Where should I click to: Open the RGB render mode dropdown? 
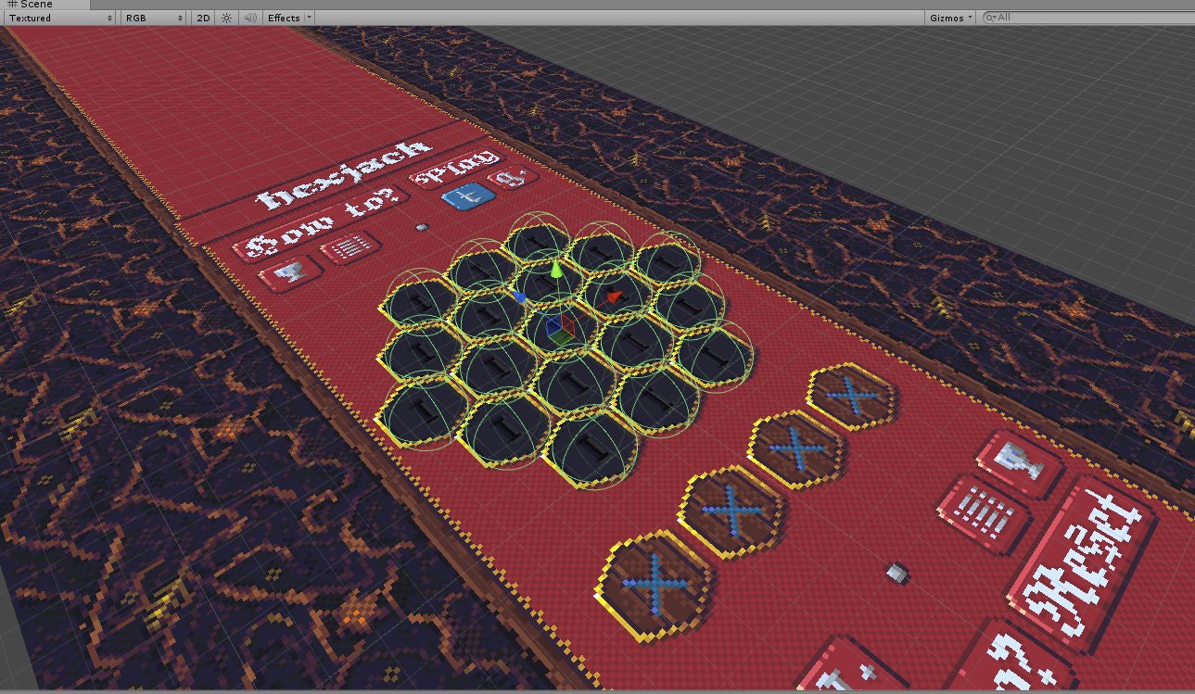pos(155,18)
